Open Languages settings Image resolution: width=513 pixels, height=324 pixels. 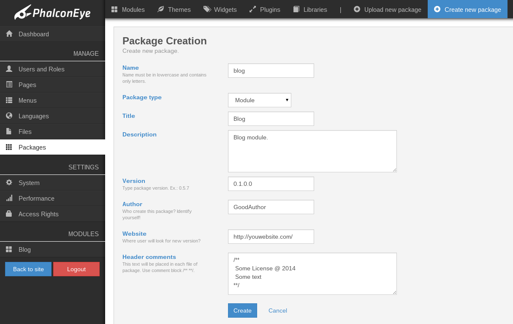[x=52, y=116]
